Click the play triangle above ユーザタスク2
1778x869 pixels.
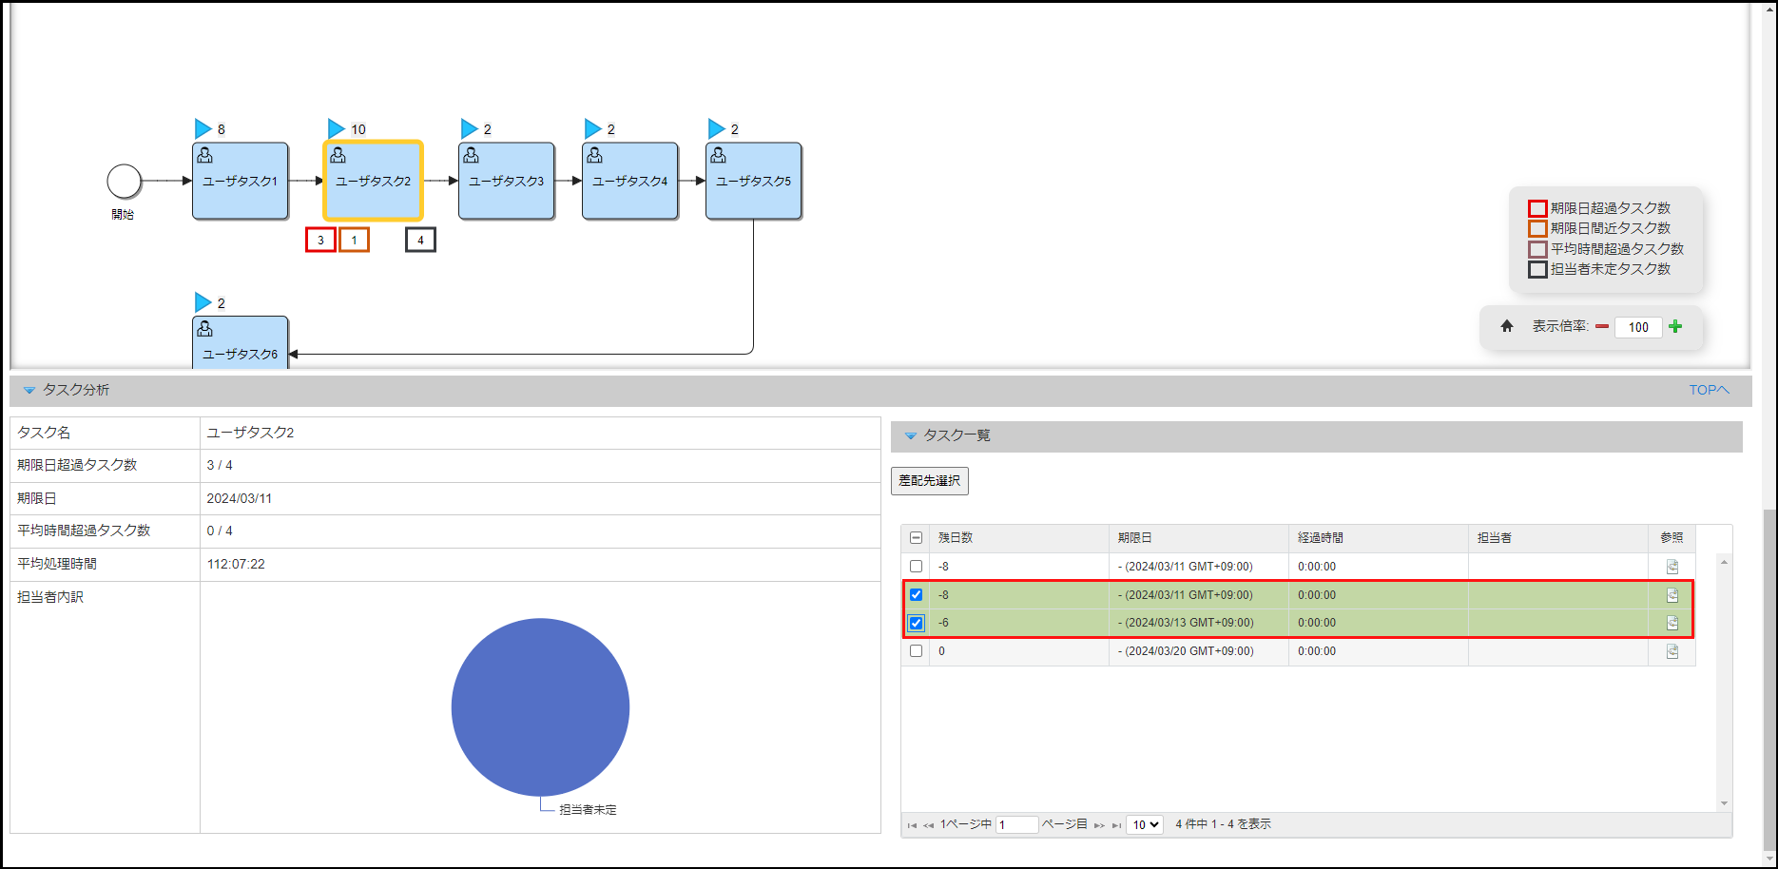point(336,128)
